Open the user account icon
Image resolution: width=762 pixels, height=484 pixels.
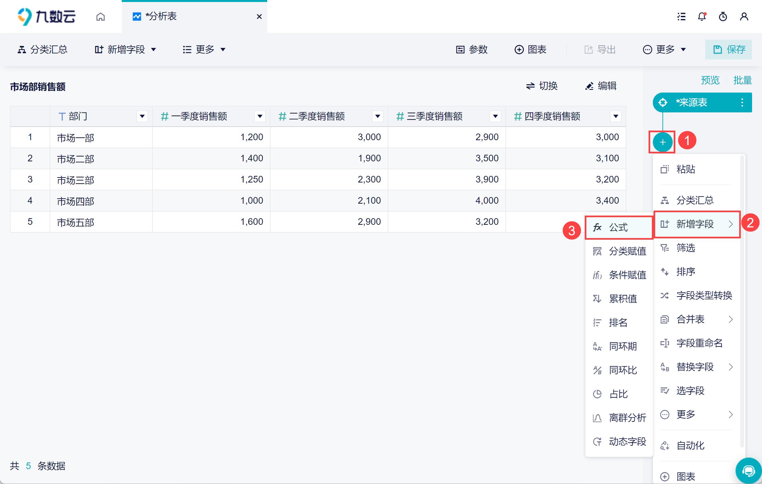[744, 17]
